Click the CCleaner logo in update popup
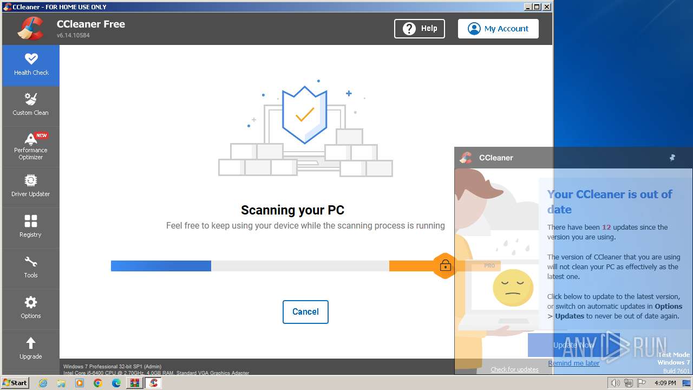 (x=466, y=158)
